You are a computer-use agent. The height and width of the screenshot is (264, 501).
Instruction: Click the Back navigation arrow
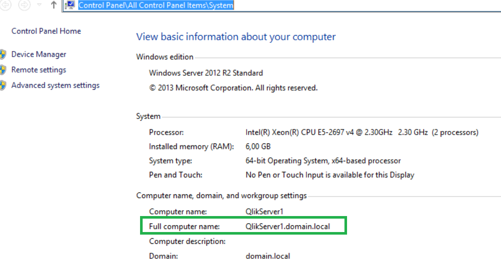[x=6, y=5]
